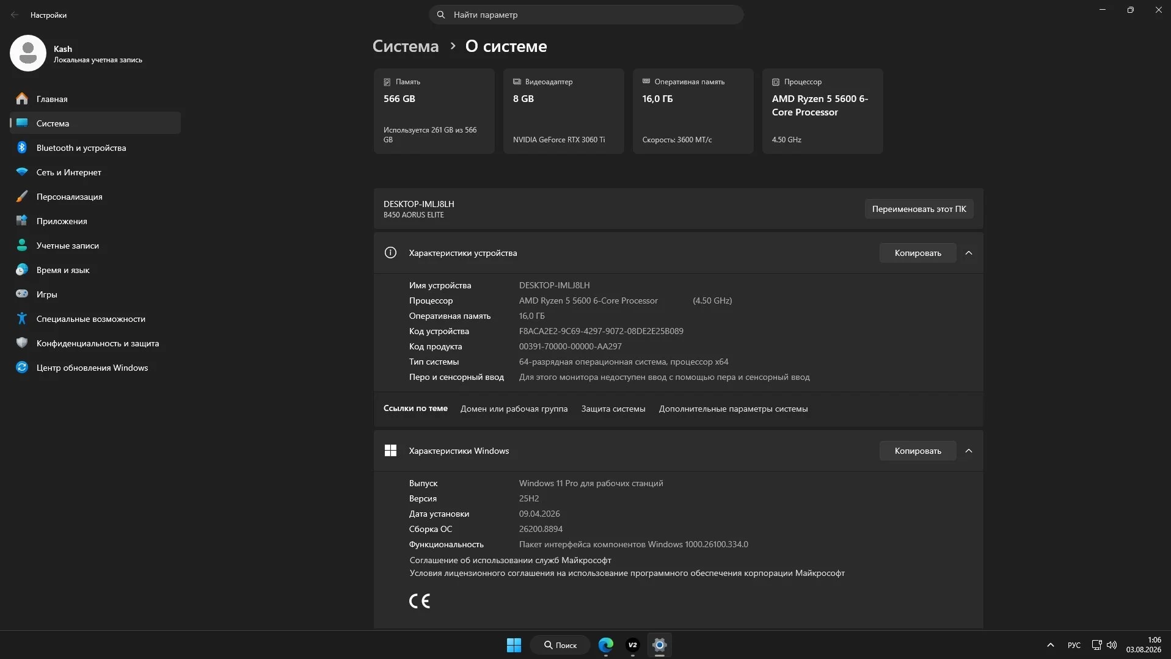Viewport: 1171px width, 659px height.
Task: Click Переименовать этот ПК button
Action: point(919,209)
